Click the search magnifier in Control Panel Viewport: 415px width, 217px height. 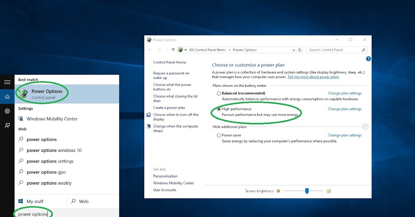pyautogui.click(x=363, y=50)
